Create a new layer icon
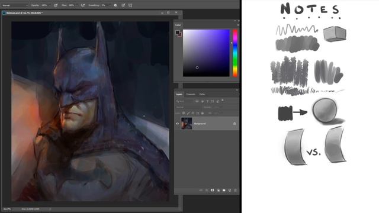Image resolution: width=379 pixels, height=213 pixels. point(230,191)
